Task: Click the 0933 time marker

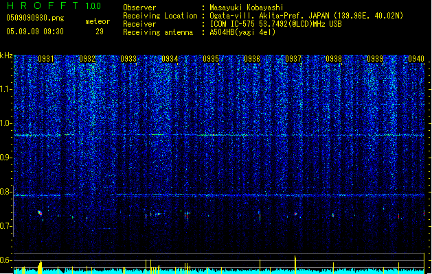Action: click(128, 59)
